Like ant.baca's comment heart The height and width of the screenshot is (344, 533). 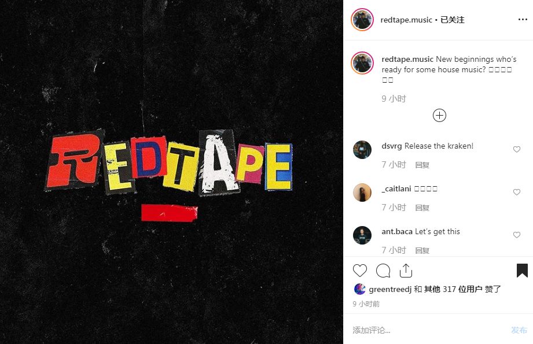tap(517, 235)
